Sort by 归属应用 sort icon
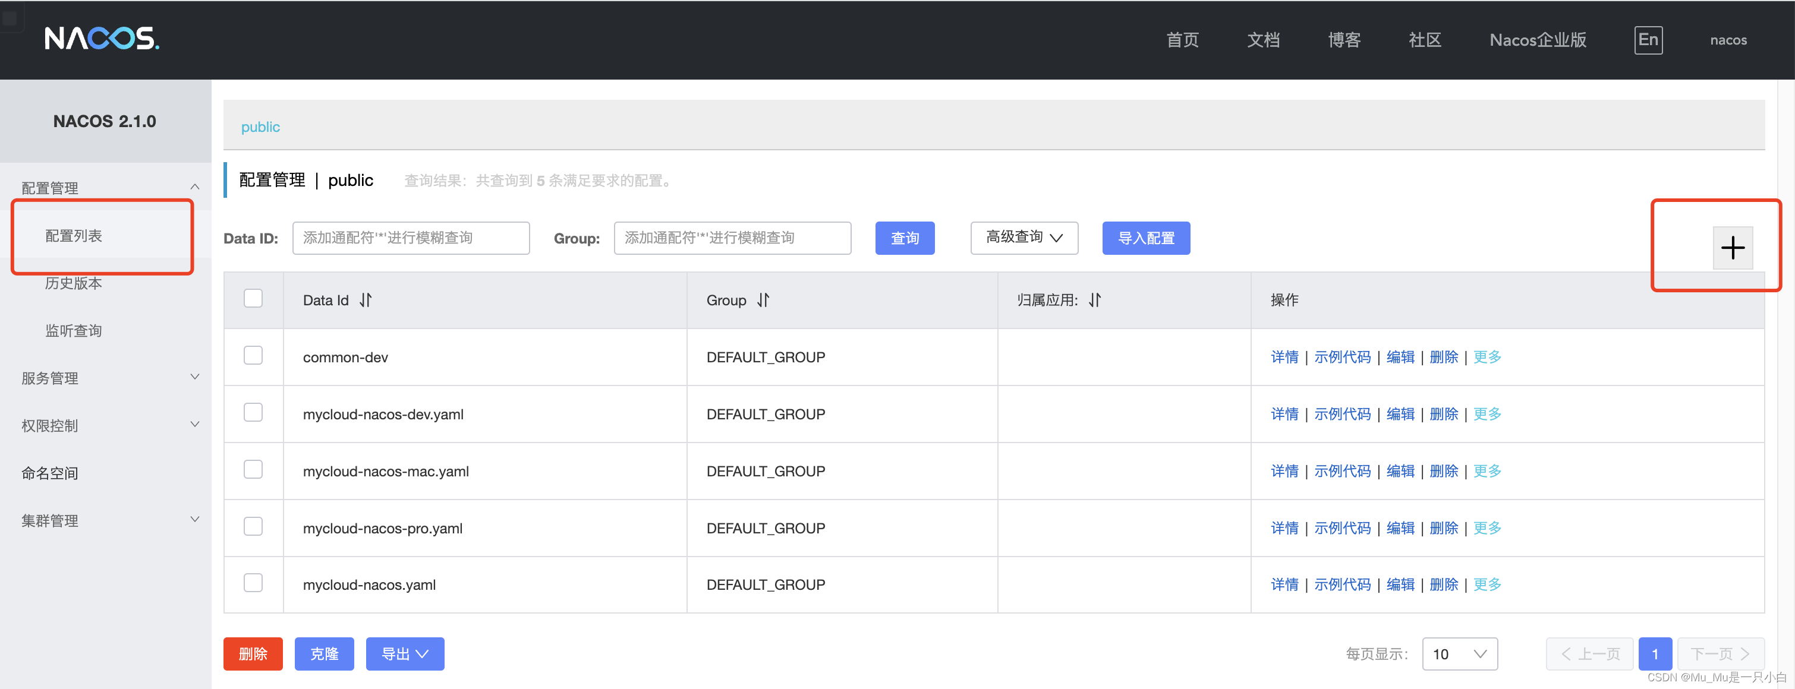This screenshot has height=689, width=1795. (x=1095, y=301)
